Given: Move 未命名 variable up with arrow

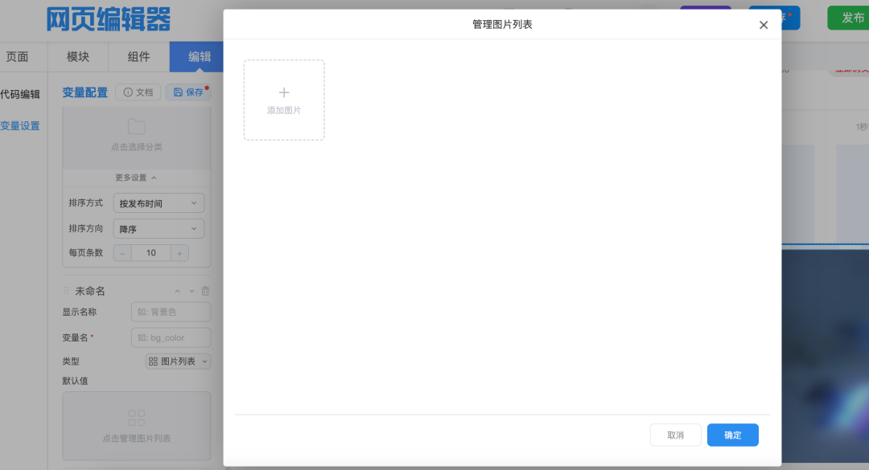Looking at the screenshot, I should pyautogui.click(x=177, y=291).
